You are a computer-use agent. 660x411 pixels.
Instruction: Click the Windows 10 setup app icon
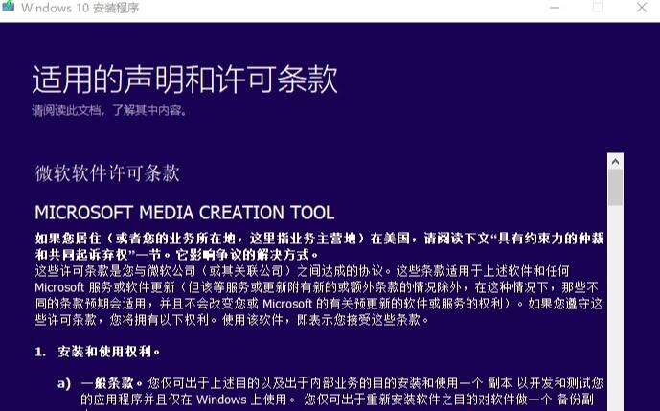coord(8,6)
